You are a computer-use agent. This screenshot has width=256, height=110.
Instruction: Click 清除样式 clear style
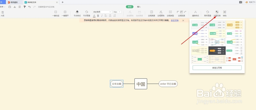point(195,14)
